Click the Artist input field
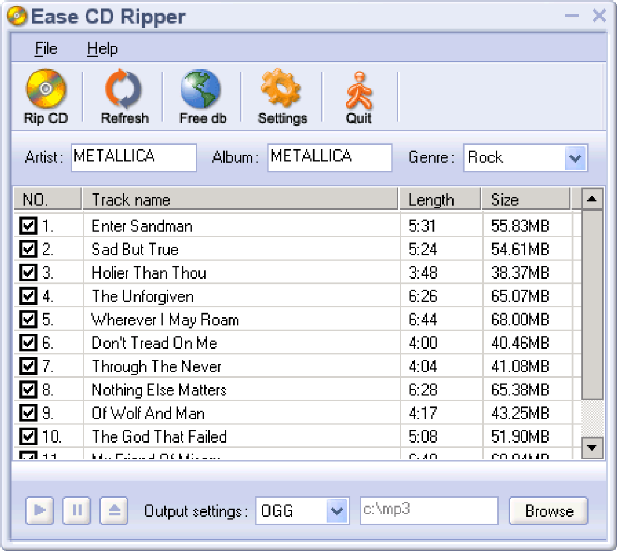 134,158
